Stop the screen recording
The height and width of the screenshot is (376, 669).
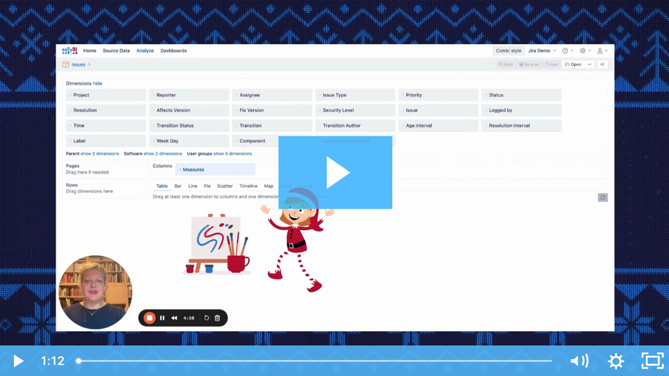(x=149, y=318)
